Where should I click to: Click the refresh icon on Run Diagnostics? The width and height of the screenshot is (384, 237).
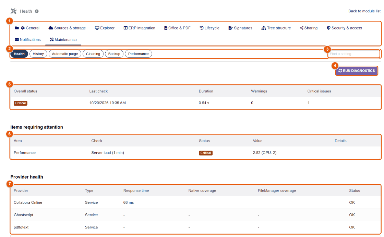(x=340, y=70)
